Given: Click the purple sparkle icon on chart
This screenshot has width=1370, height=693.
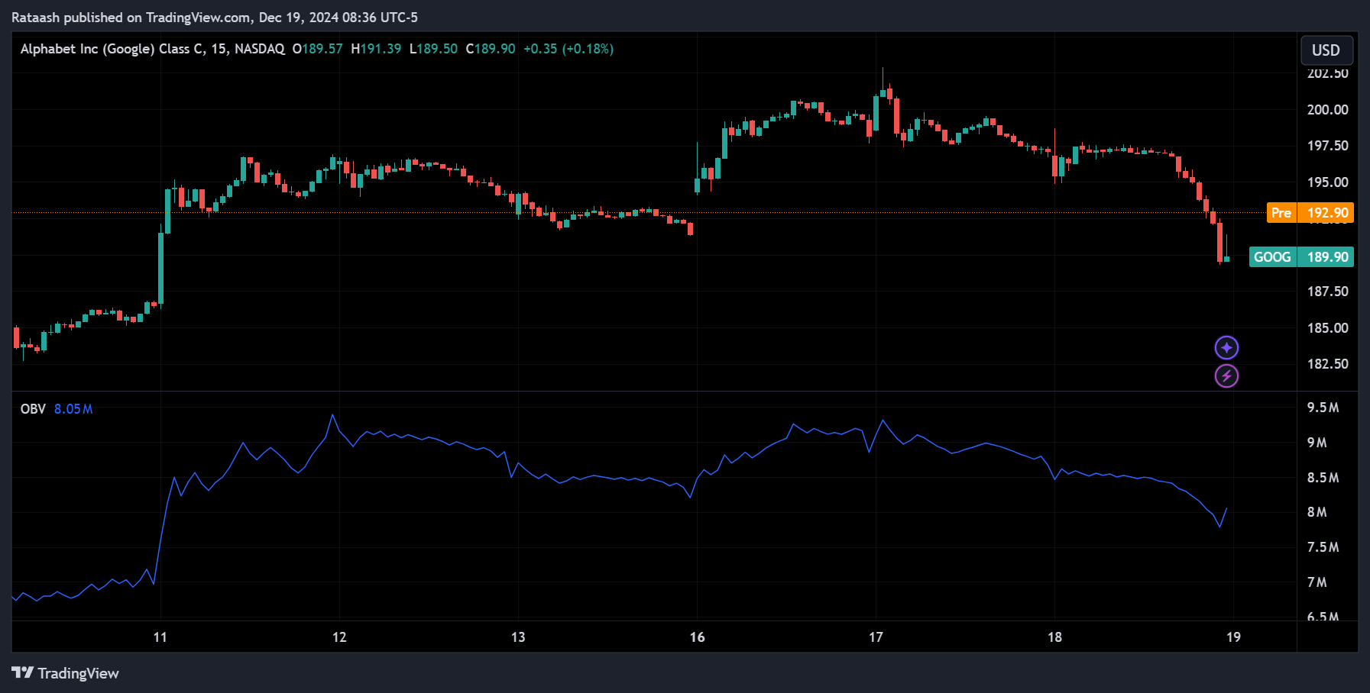Looking at the screenshot, I should (x=1226, y=348).
